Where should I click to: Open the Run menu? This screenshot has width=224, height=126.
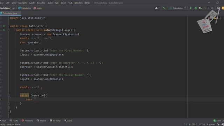coord(57,3)
